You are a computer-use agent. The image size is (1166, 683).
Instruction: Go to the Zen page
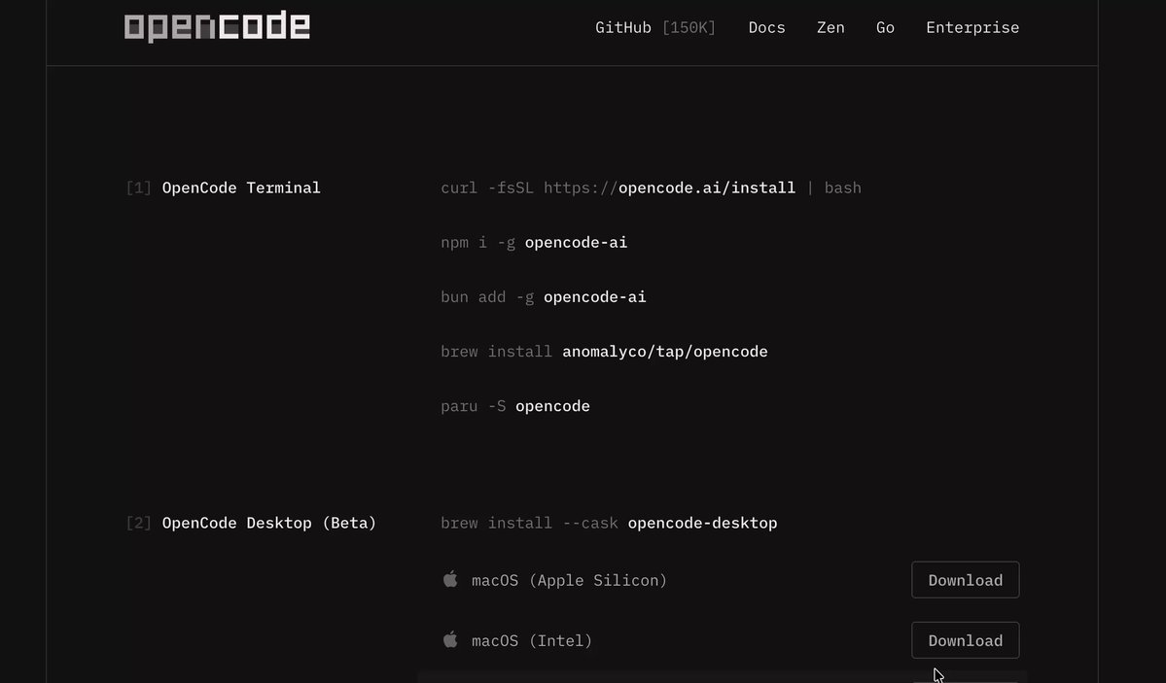(x=830, y=27)
